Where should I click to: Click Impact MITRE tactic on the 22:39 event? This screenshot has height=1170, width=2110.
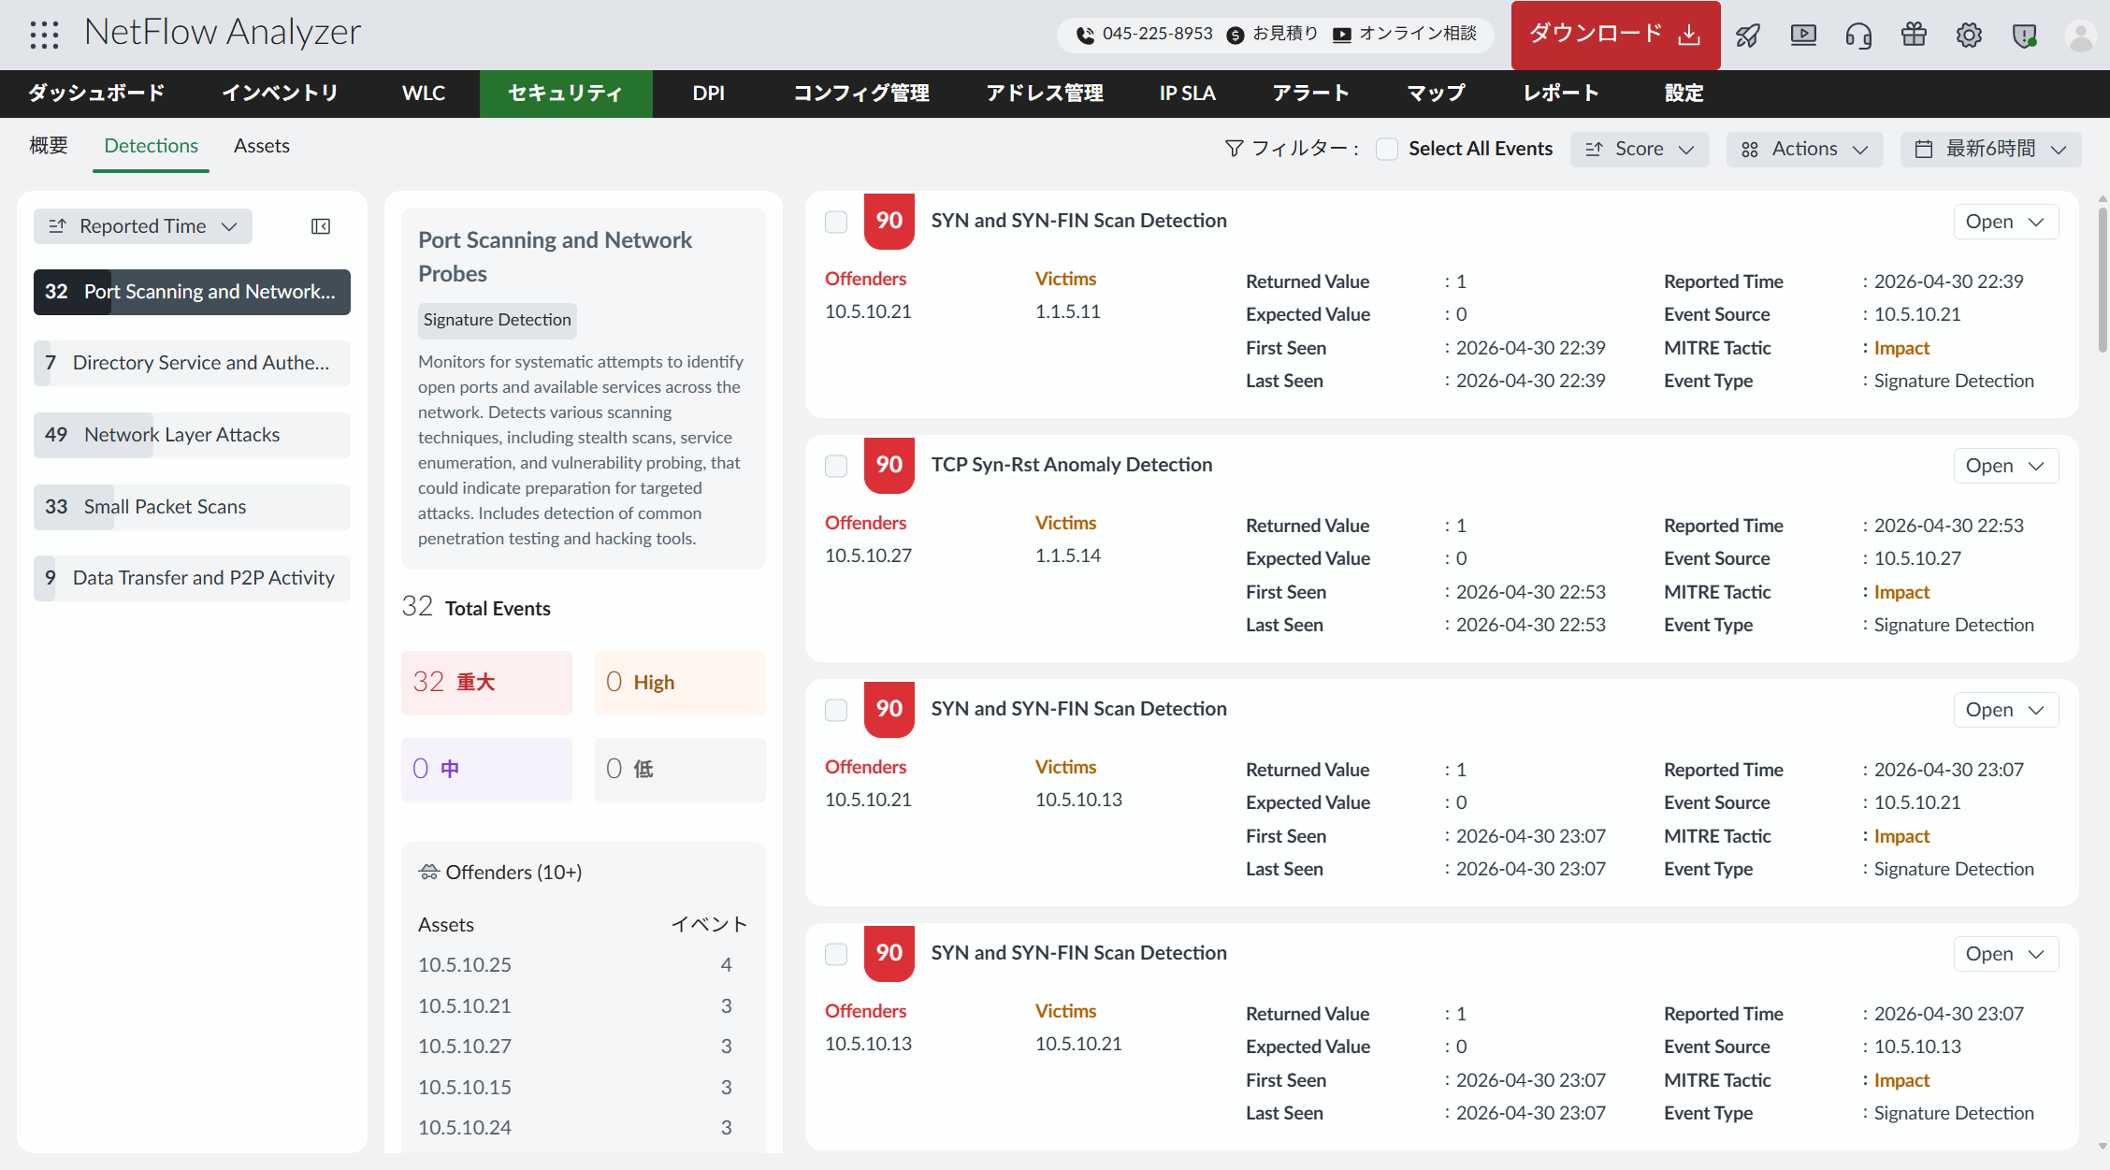1901,348
